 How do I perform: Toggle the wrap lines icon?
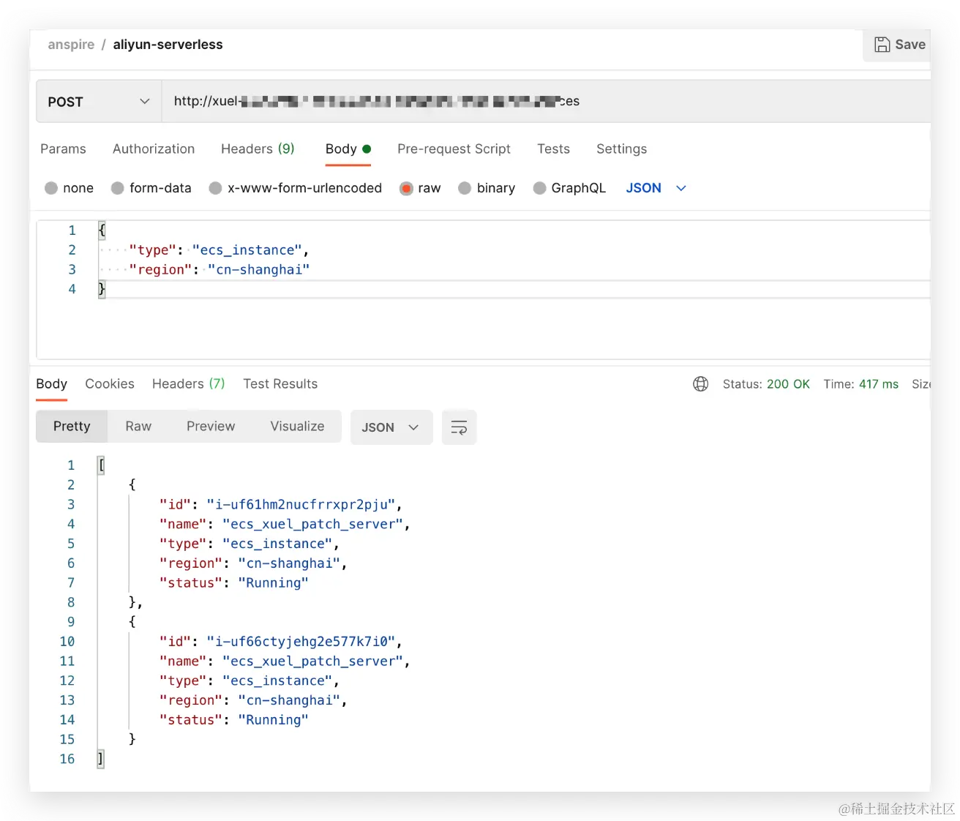point(459,427)
